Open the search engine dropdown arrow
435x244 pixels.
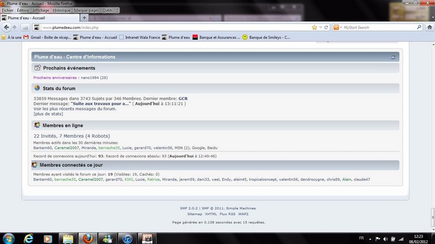(x=341, y=27)
